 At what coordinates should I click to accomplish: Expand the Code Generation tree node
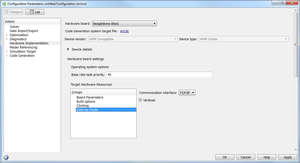point(7,56)
